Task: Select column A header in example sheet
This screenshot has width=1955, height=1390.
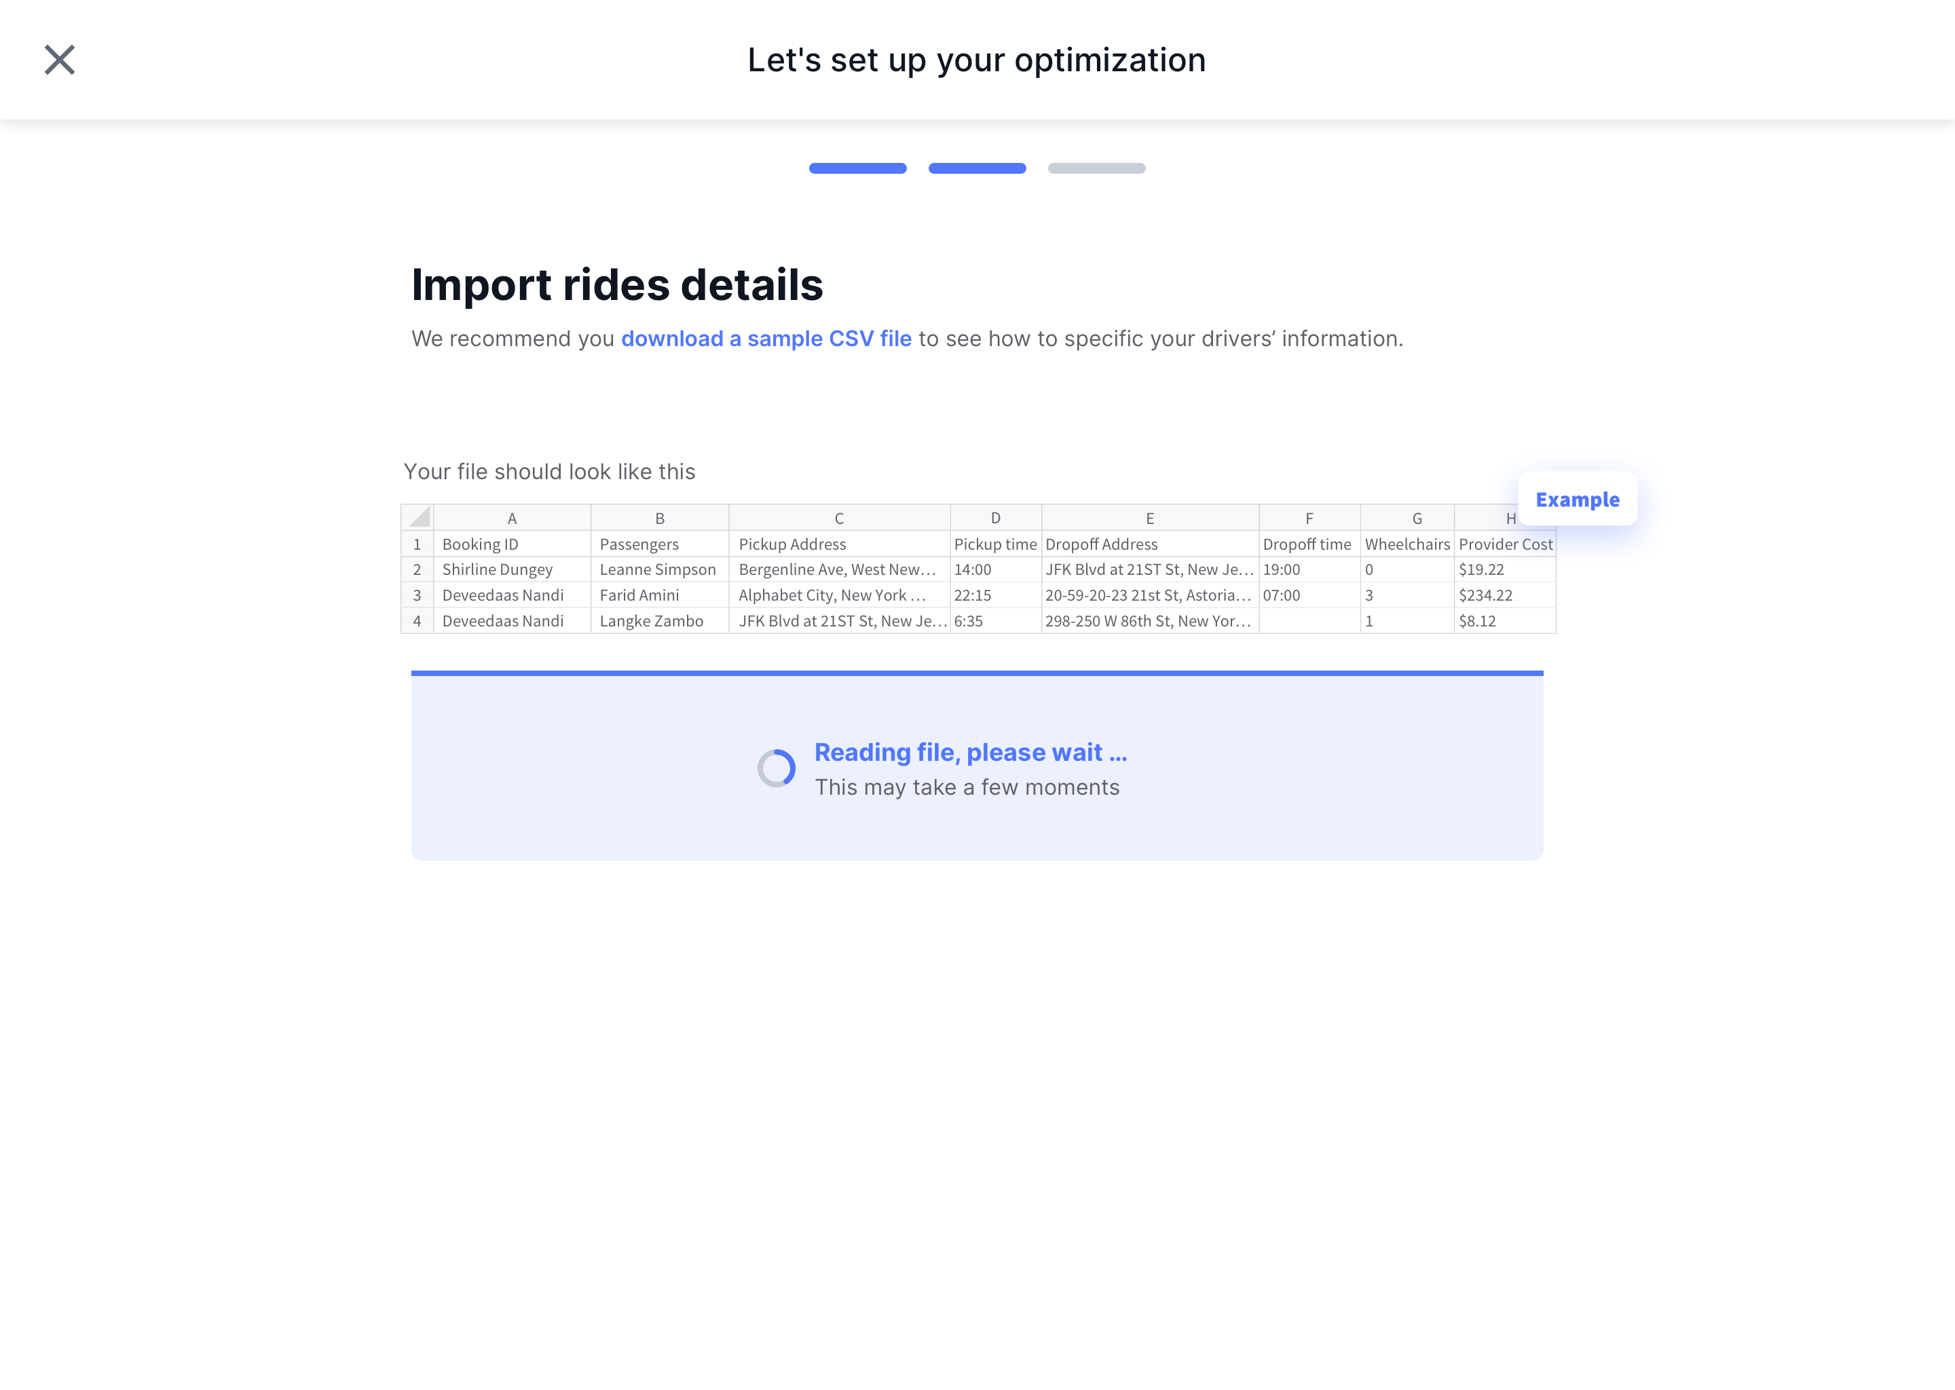Action: point(512,518)
